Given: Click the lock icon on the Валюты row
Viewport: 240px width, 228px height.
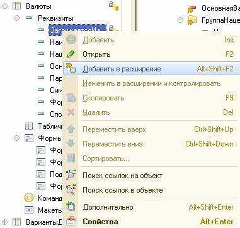Looking at the screenshot, I should tap(113, 6).
